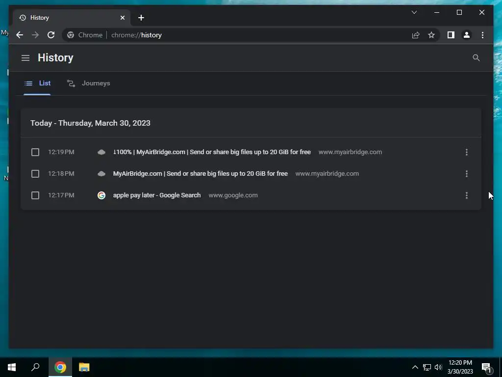The image size is (502, 377).
Task: Reload the history page
Action: tap(51, 35)
